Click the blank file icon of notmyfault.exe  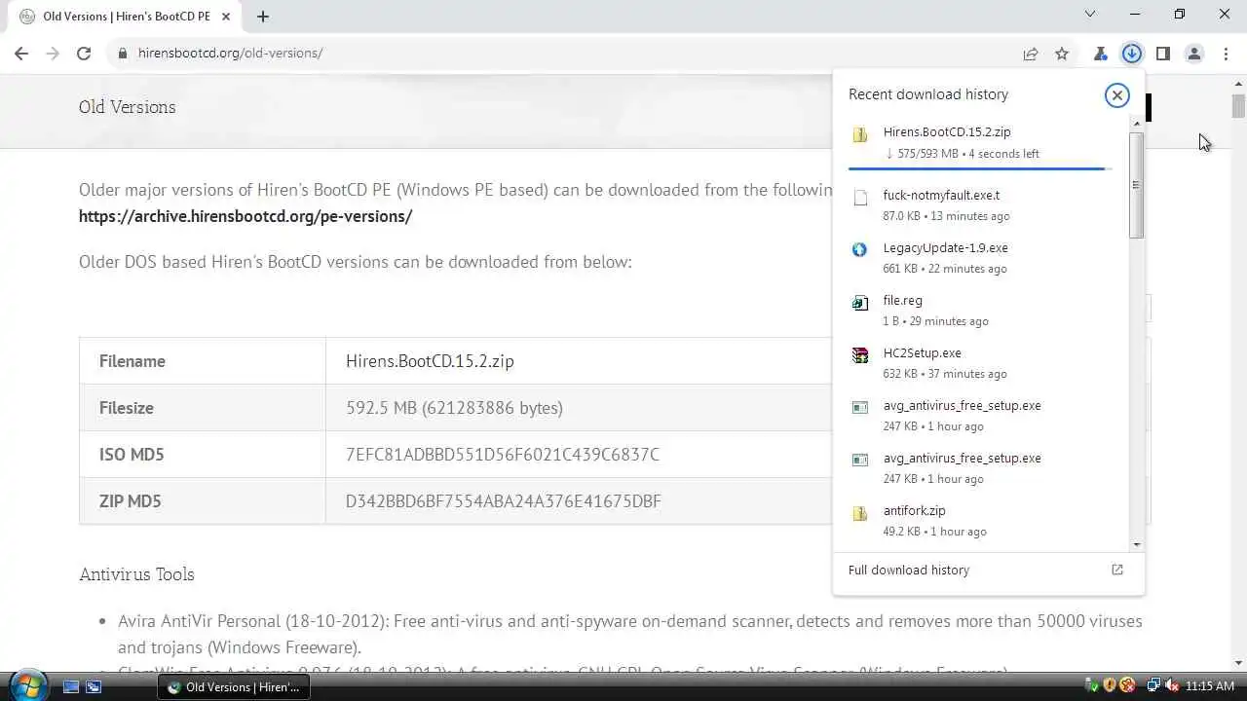(x=859, y=198)
